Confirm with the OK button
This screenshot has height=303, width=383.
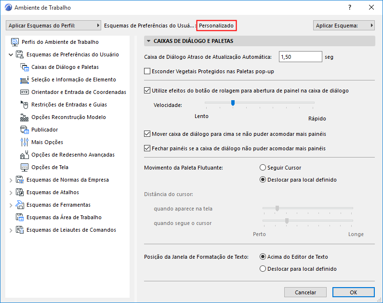(354, 292)
